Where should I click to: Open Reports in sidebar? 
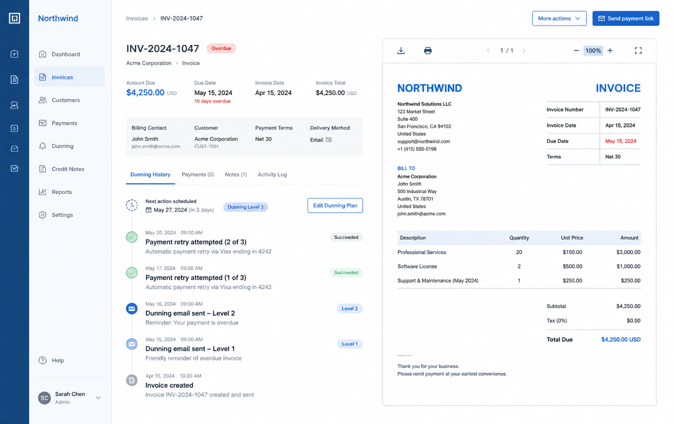click(x=70, y=192)
